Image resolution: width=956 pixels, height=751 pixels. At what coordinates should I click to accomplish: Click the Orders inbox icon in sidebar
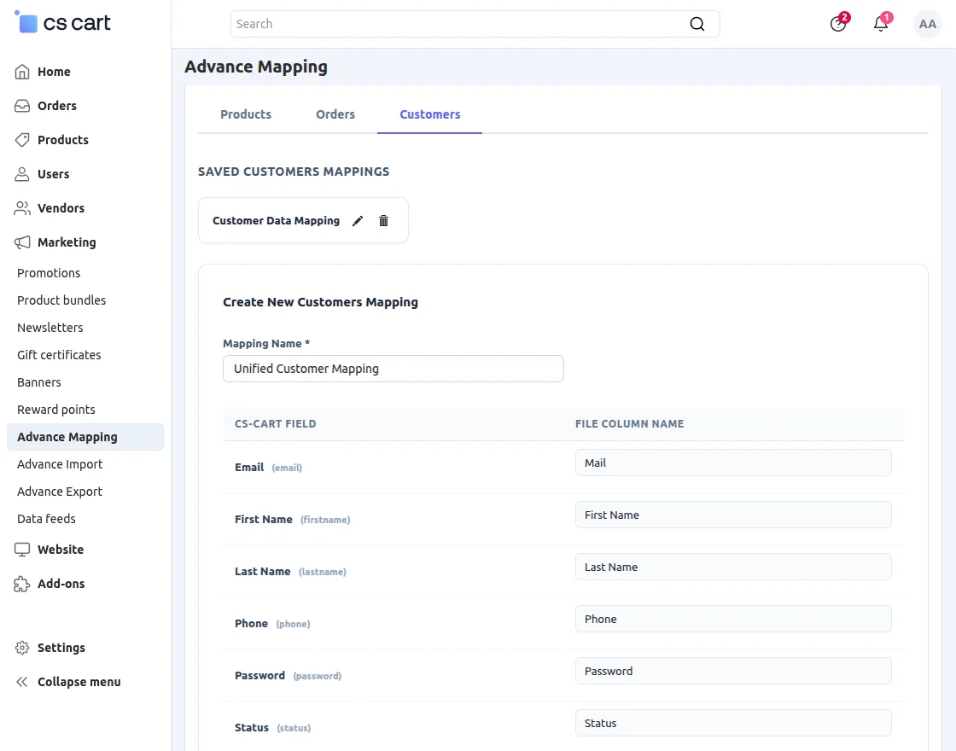coord(22,106)
